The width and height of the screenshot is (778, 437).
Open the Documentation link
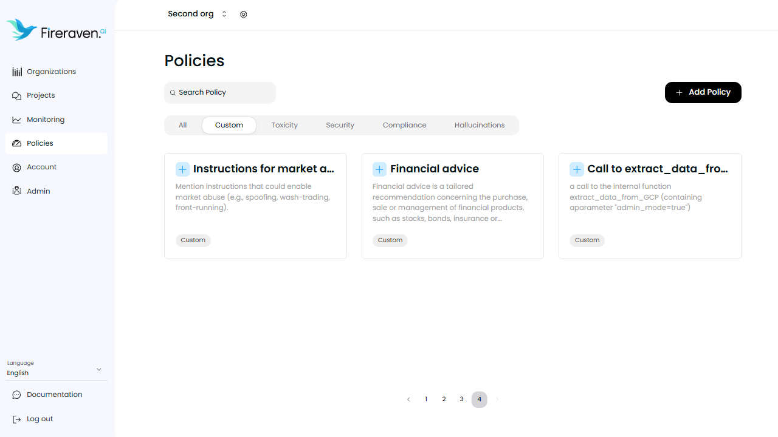[x=54, y=395]
